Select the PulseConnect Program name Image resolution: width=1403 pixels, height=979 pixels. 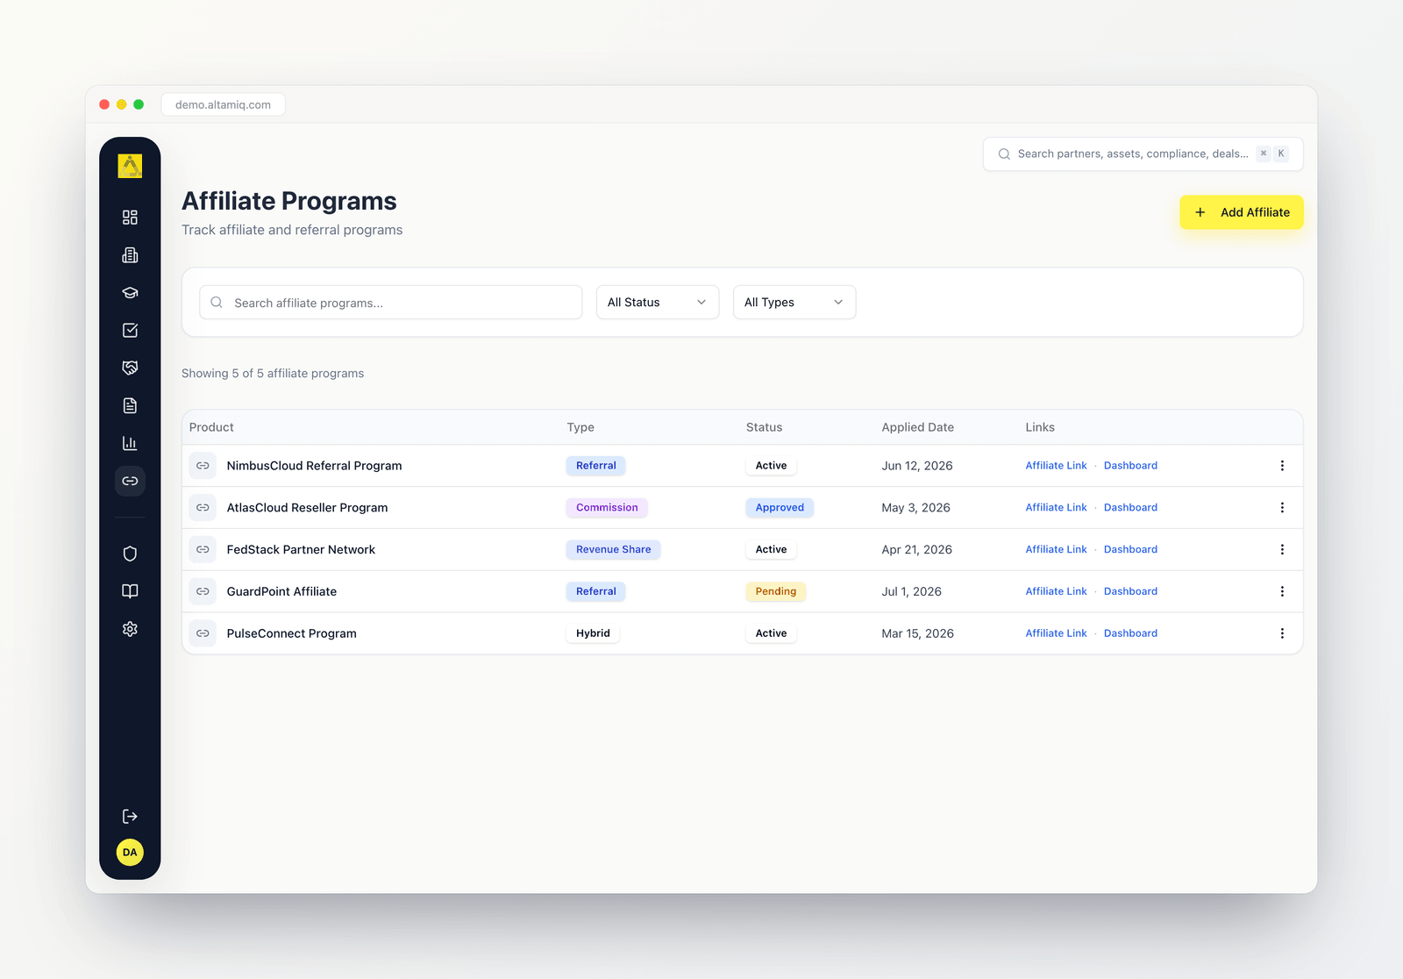tap(291, 633)
